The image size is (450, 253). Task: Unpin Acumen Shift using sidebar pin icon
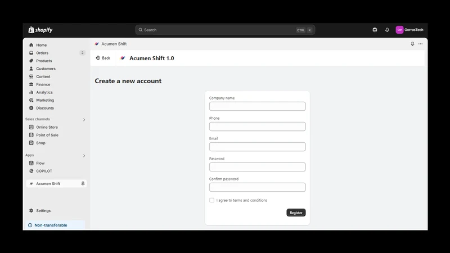pyautogui.click(x=83, y=184)
